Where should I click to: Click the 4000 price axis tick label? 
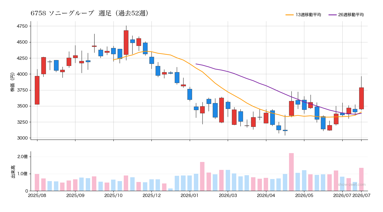tap(22, 74)
